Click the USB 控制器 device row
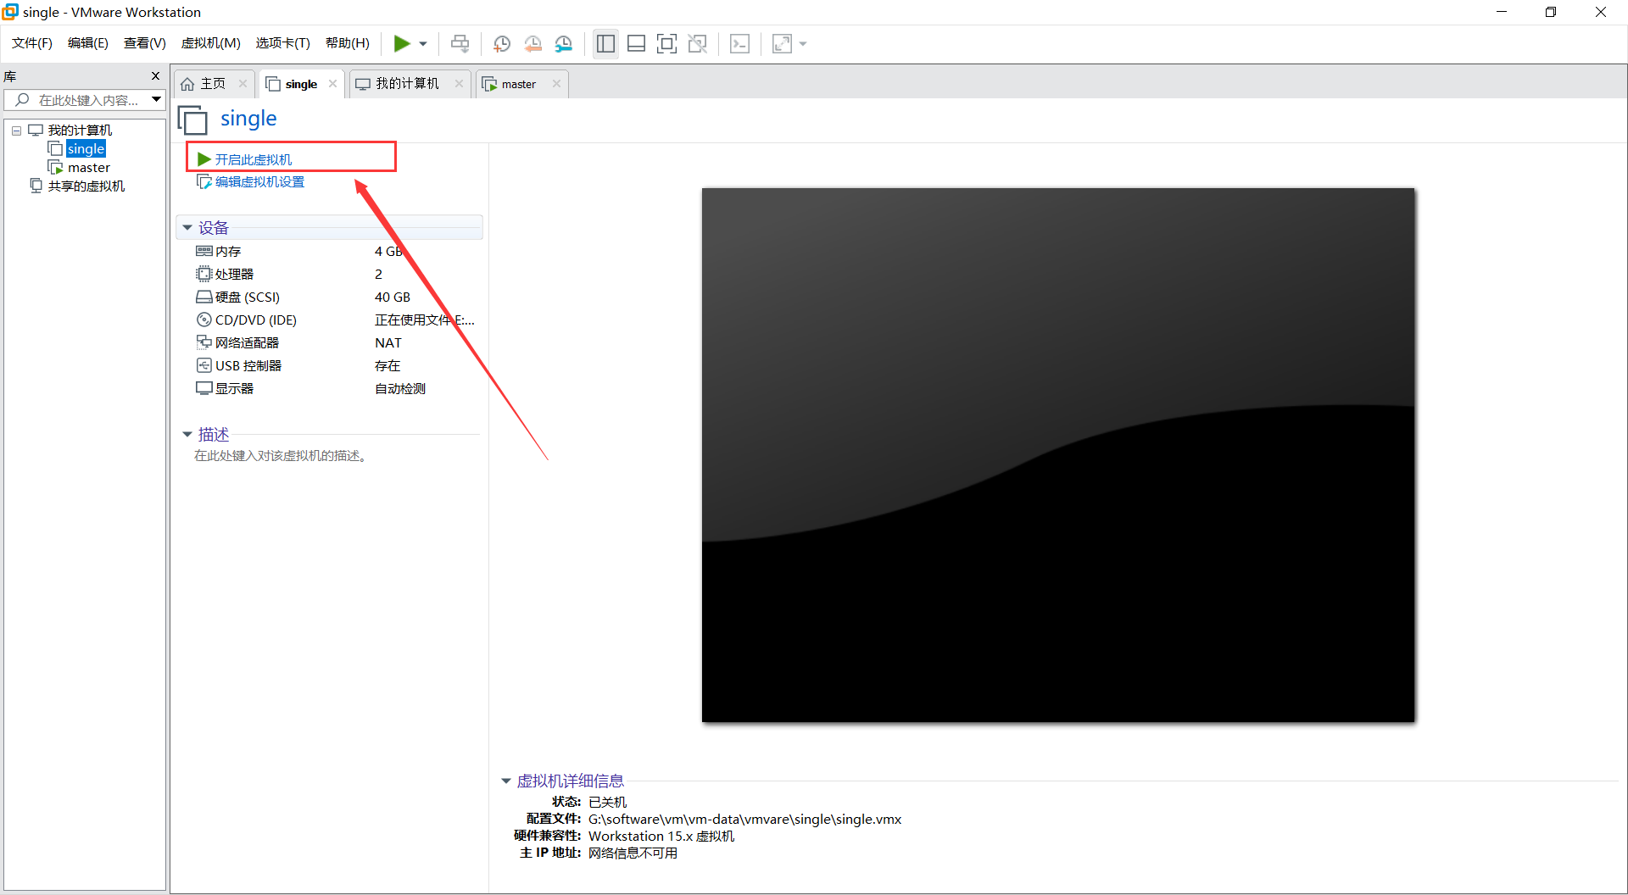This screenshot has width=1628, height=895. pos(330,366)
